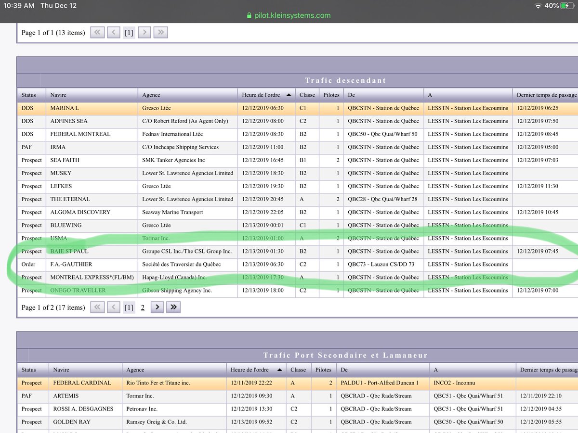Go to previous page in 17 items pager
Image resolution: width=578 pixels, height=433 pixels.
(113, 307)
